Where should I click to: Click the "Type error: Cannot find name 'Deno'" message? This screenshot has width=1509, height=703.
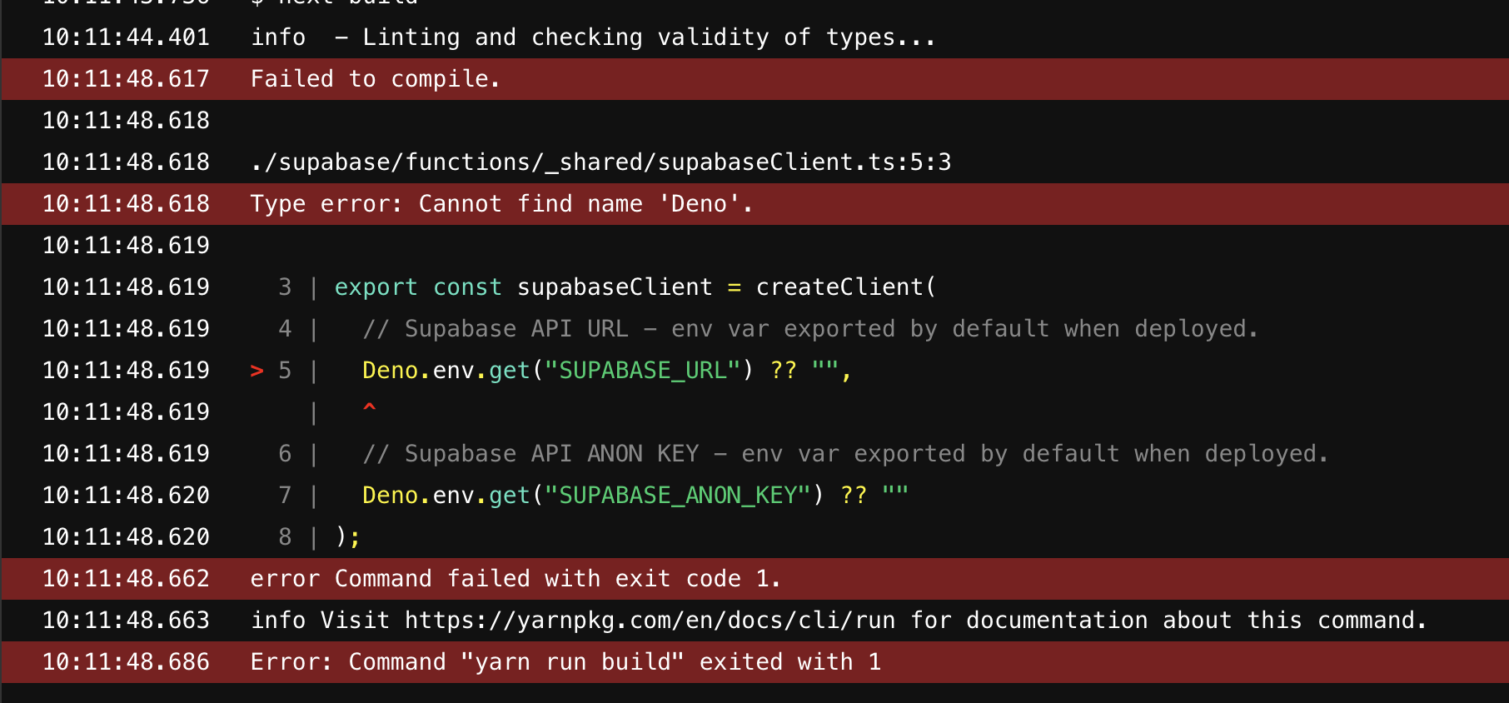(501, 204)
